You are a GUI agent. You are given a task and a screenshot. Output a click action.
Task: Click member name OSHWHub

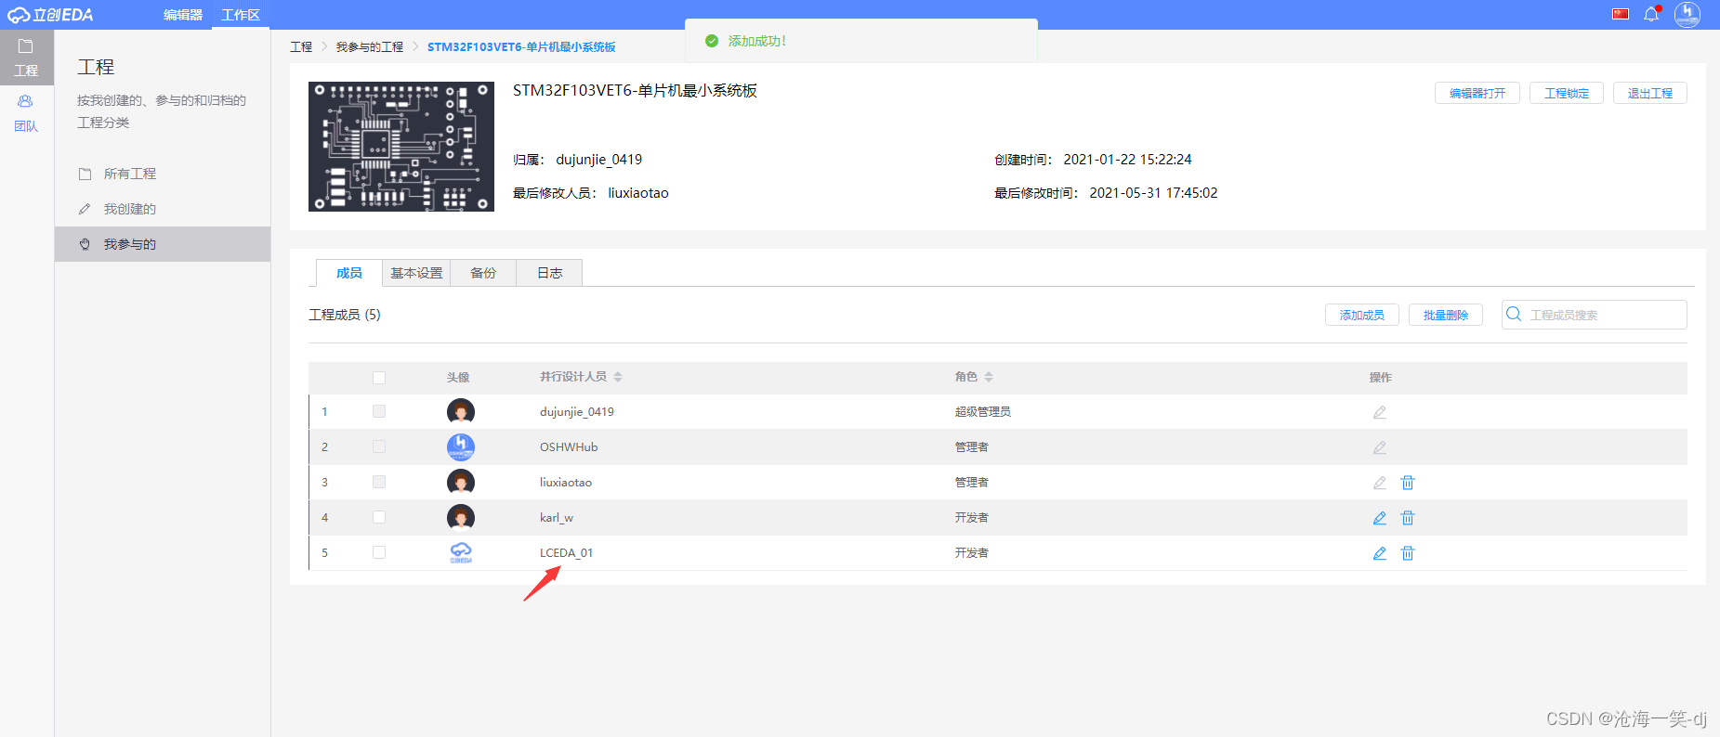(569, 447)
